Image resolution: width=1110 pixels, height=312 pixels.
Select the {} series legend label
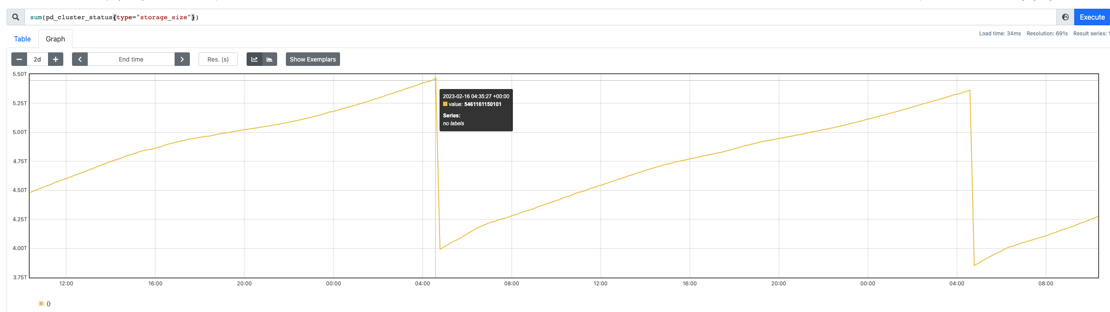point(49,304)
